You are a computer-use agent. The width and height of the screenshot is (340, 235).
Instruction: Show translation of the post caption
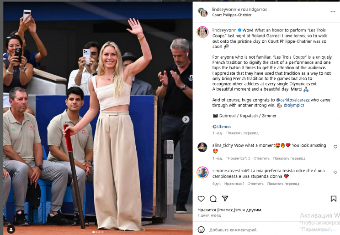click(x=242, y=133)
